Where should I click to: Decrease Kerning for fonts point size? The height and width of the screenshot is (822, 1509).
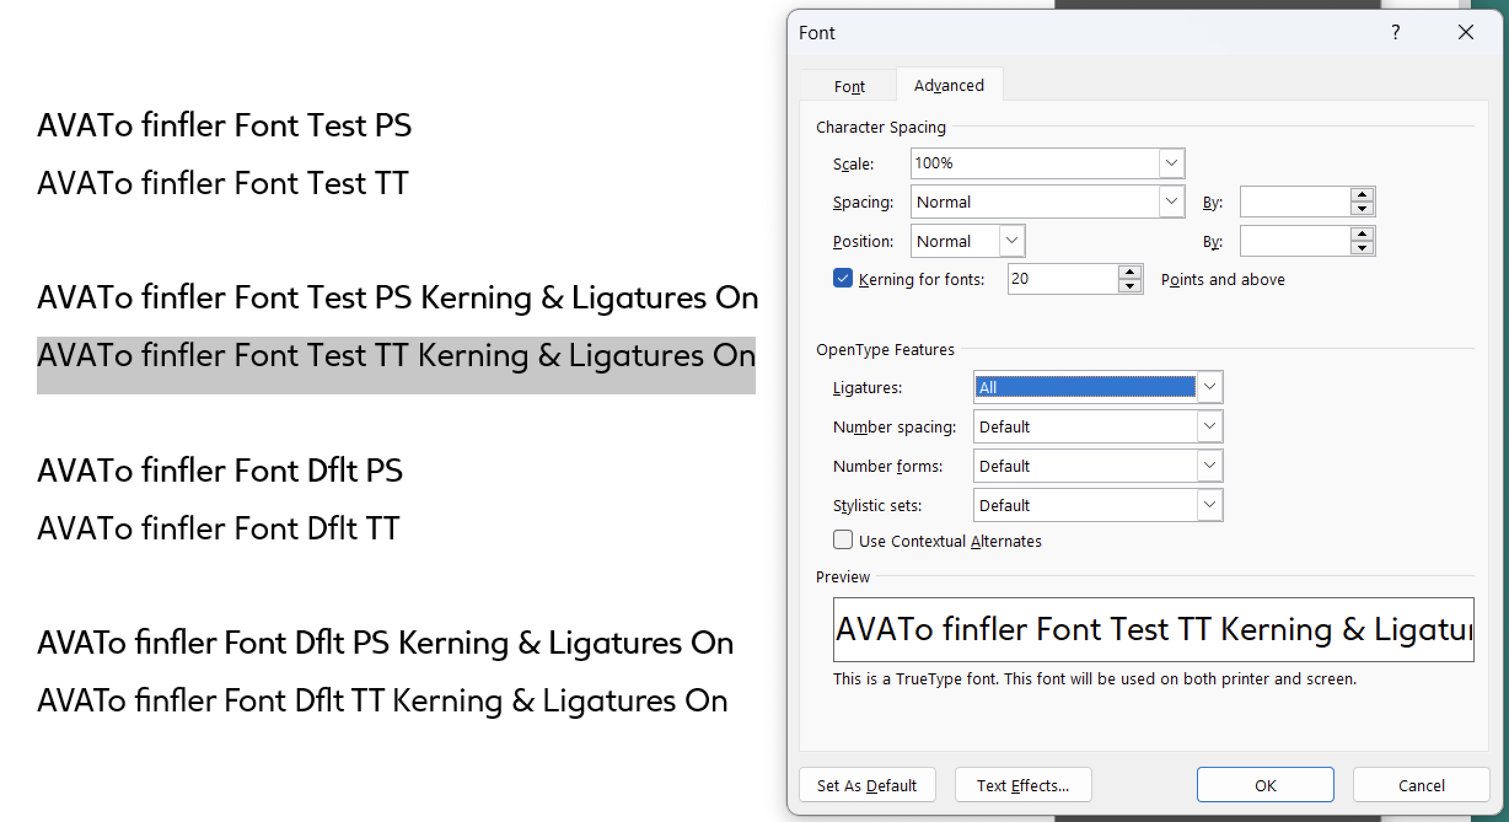point(1130,286)
